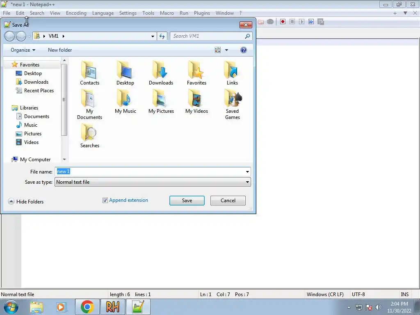Click the Cancel button

pyautogui.click(x=228, y=201)
